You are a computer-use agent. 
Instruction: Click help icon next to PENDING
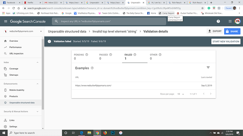point(87,55)
